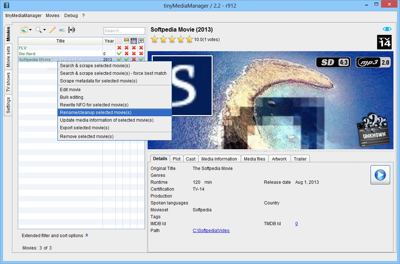Open the Artwork tab
This screenshot has width=400, height=264.
pyautogui.click(x=279, y=159)
